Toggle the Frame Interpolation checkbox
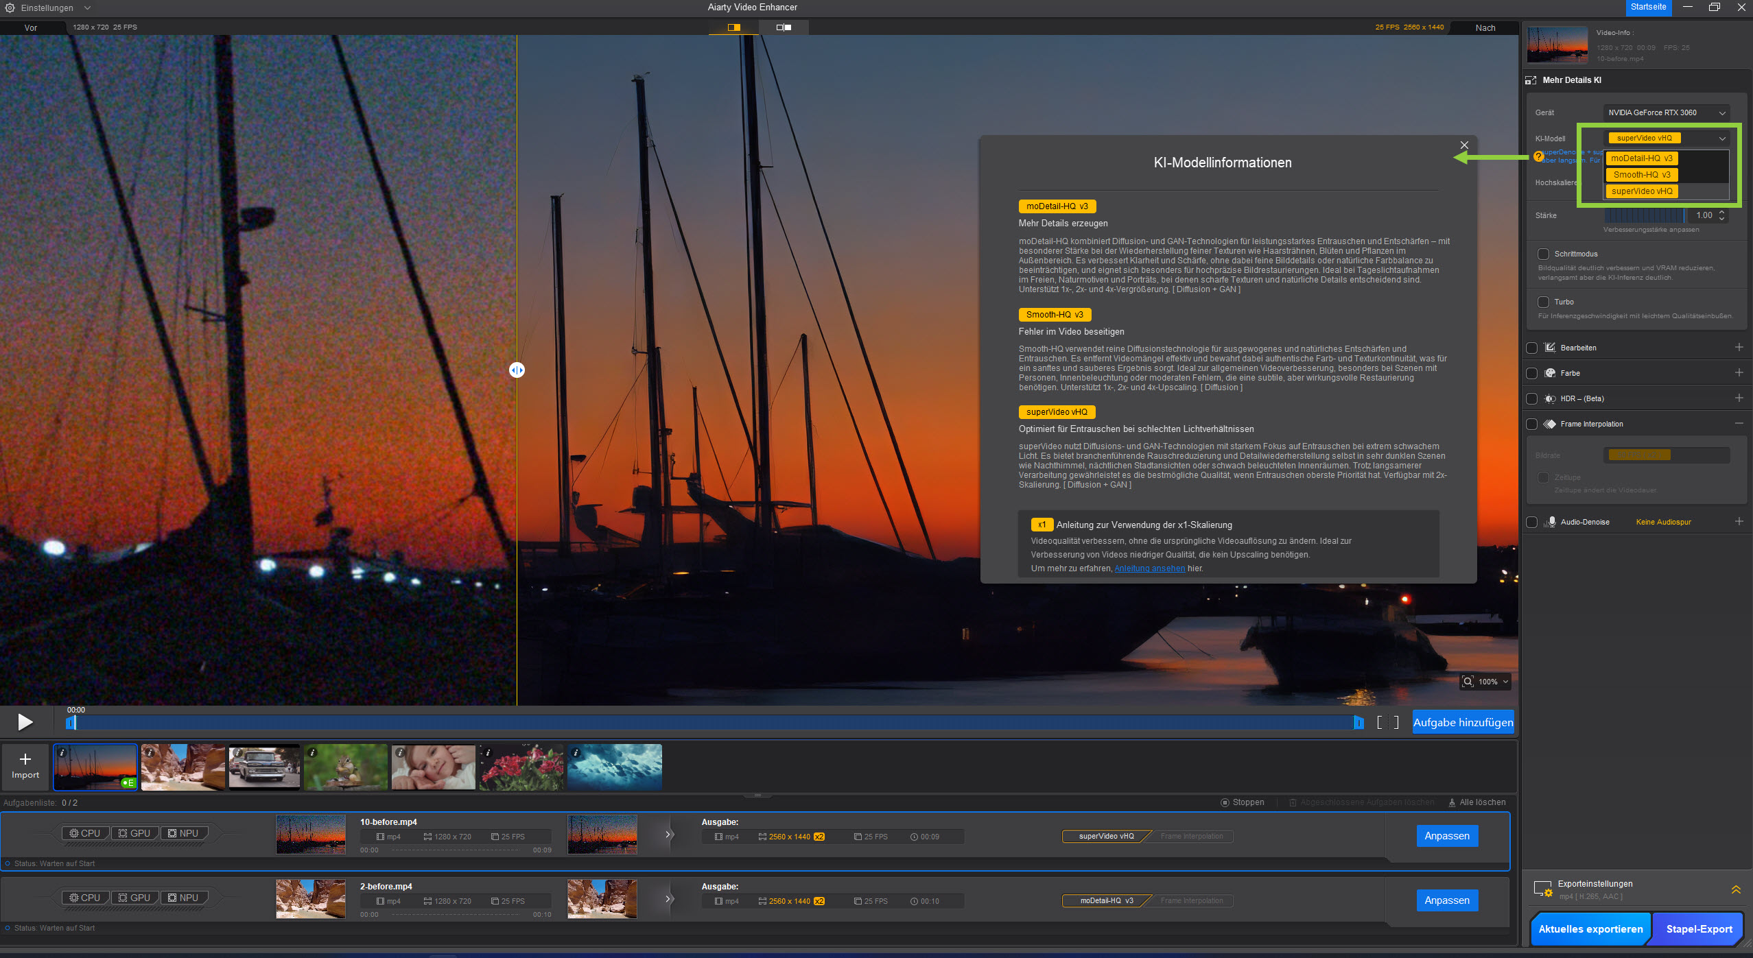The image size is (1753, 958). pos(1531,424)
